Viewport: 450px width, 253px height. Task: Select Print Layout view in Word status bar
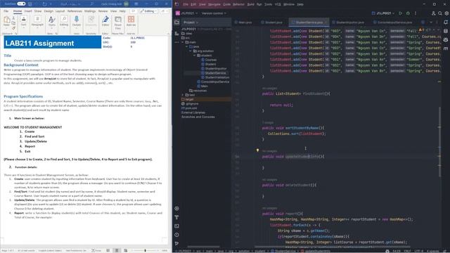[x=117, y=250]
